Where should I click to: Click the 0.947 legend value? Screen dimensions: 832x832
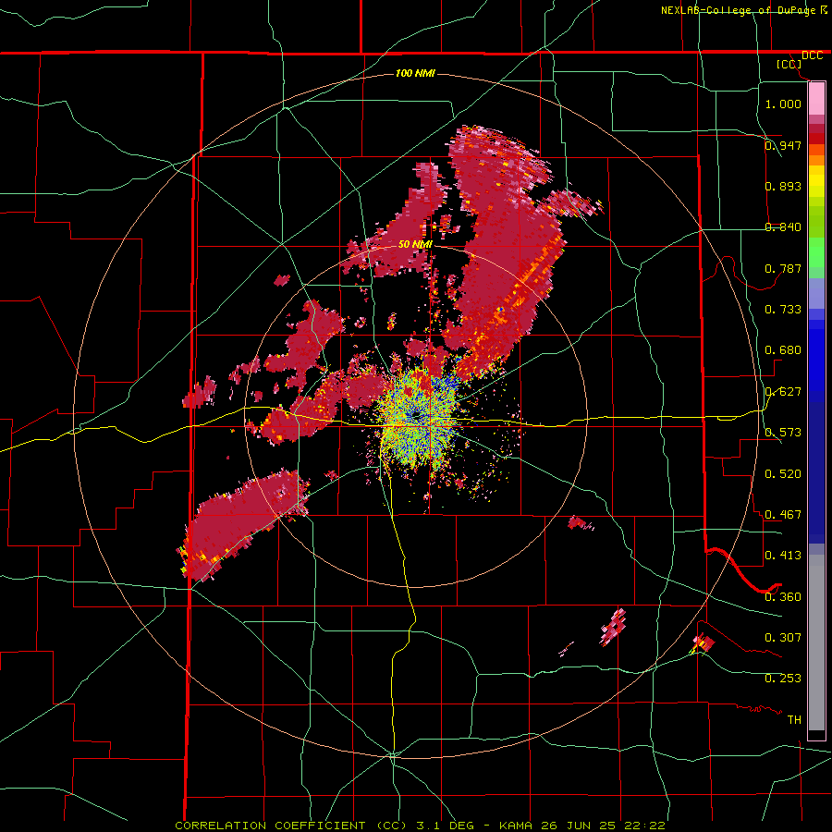783,145
